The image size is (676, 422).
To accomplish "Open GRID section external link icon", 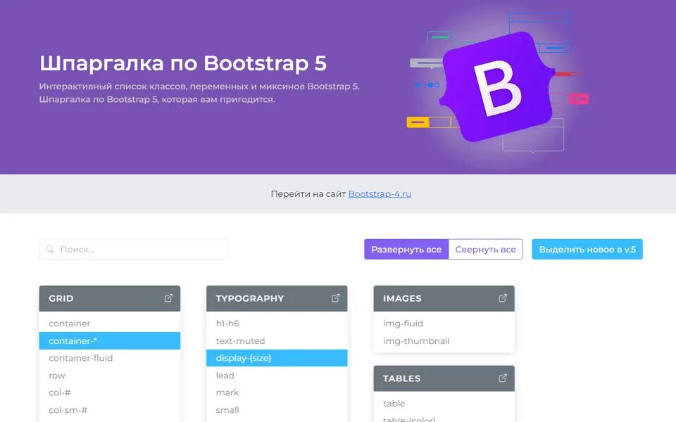I will [168, 298].
